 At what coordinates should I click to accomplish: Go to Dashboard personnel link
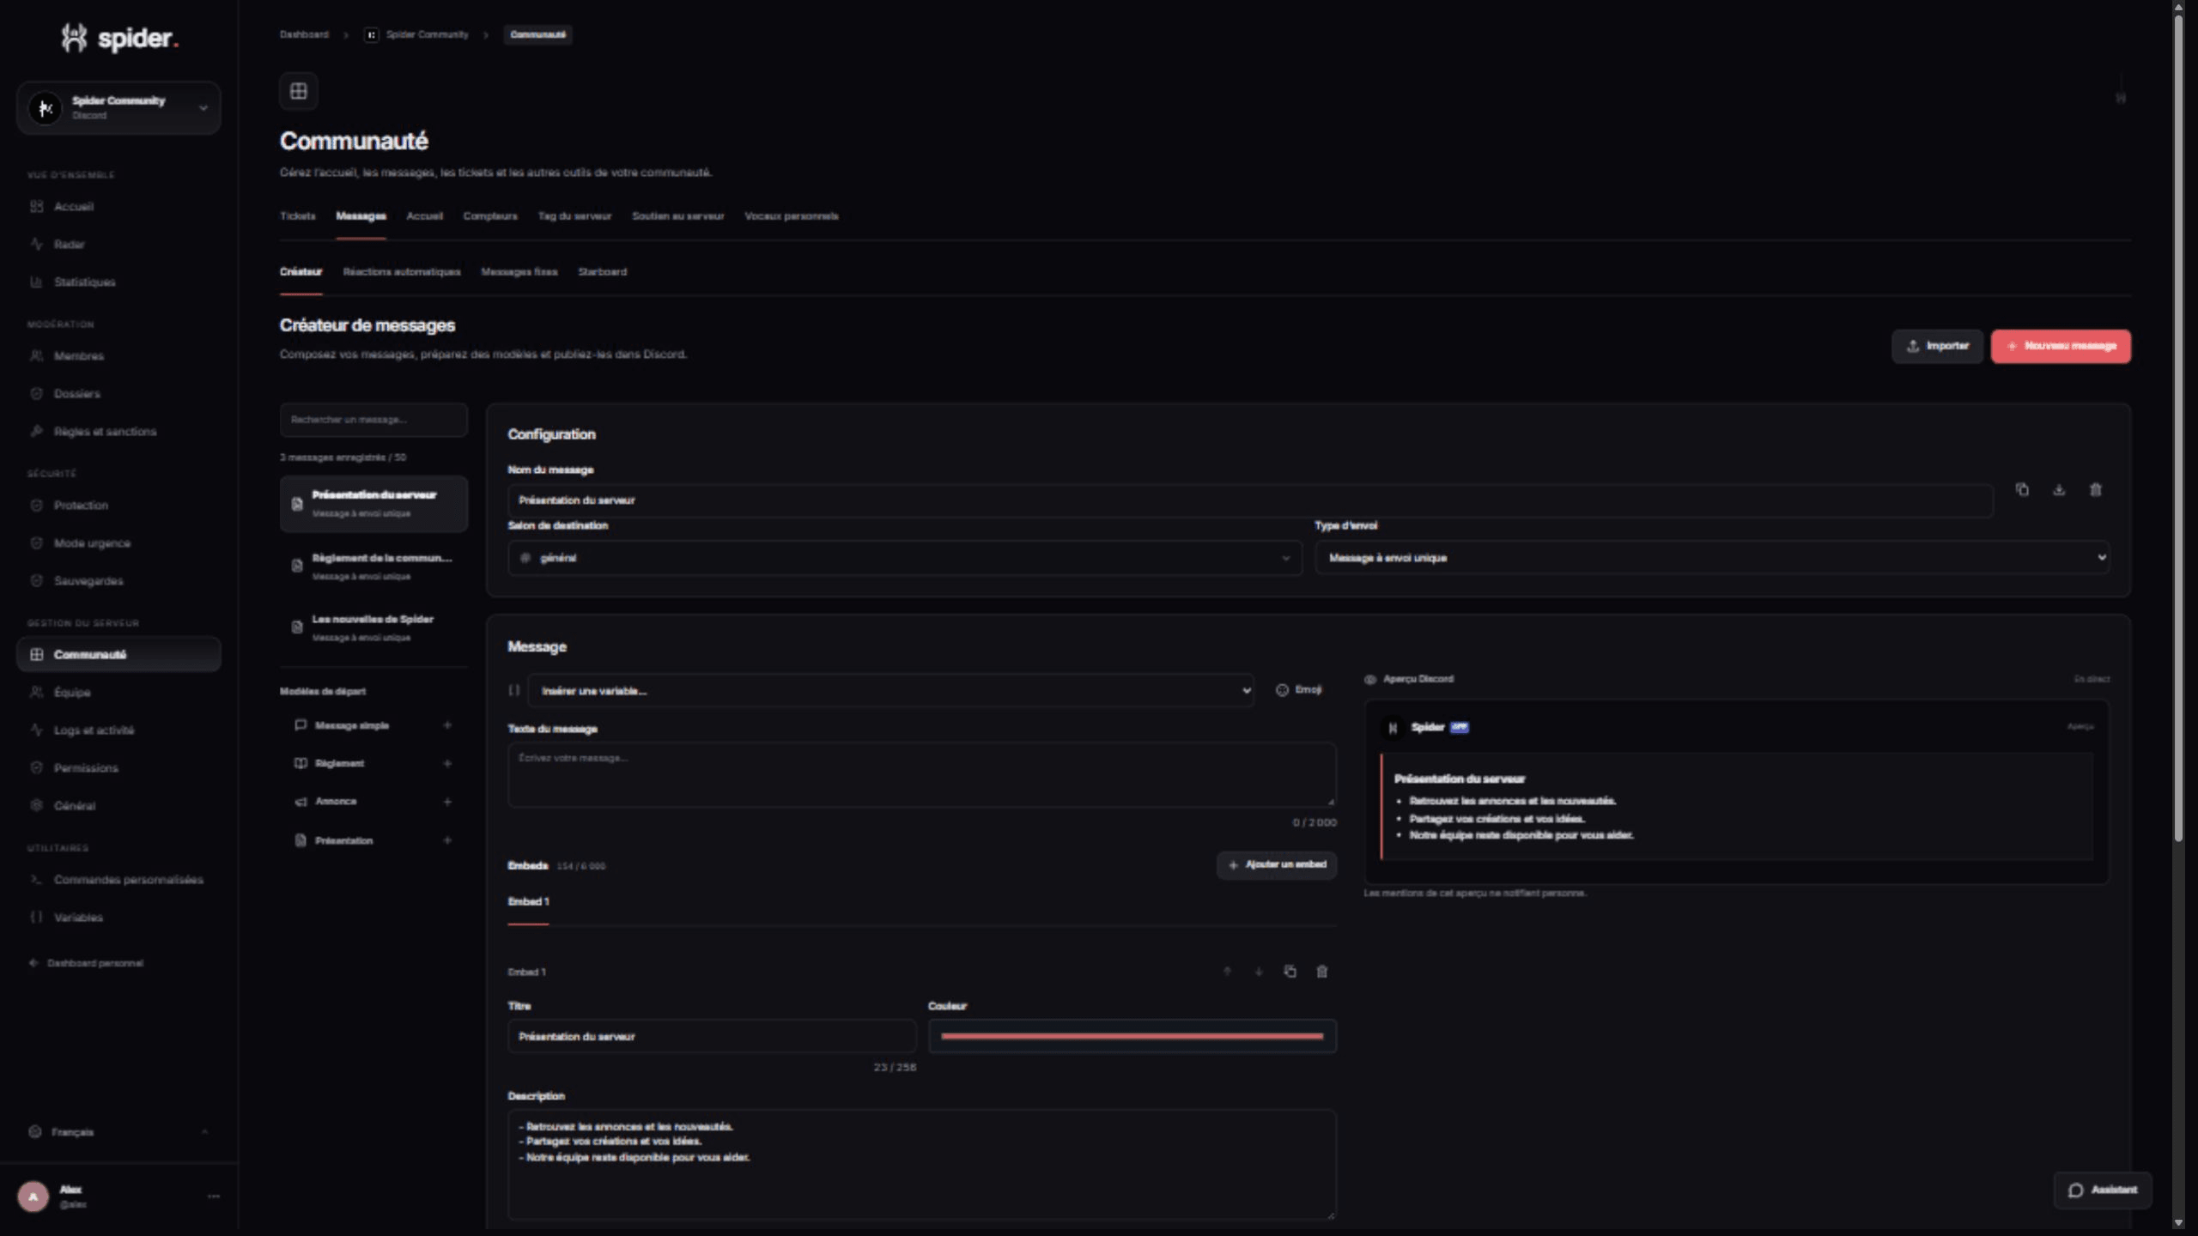87,963
